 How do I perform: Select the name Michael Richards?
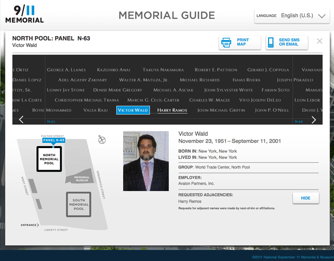pos(199,80)
